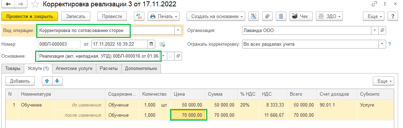This screenshot has width=403, height=128.
Task: Open the Агентские услуги tab
Action: 74,68
